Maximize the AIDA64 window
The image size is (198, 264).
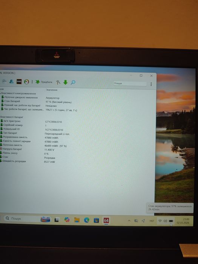141,75
